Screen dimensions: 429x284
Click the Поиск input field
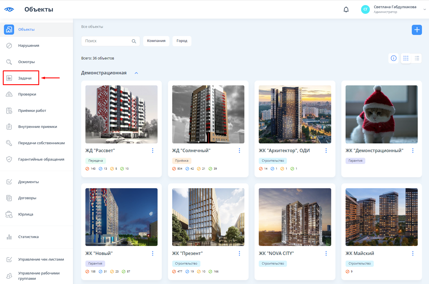coord(107,41)
